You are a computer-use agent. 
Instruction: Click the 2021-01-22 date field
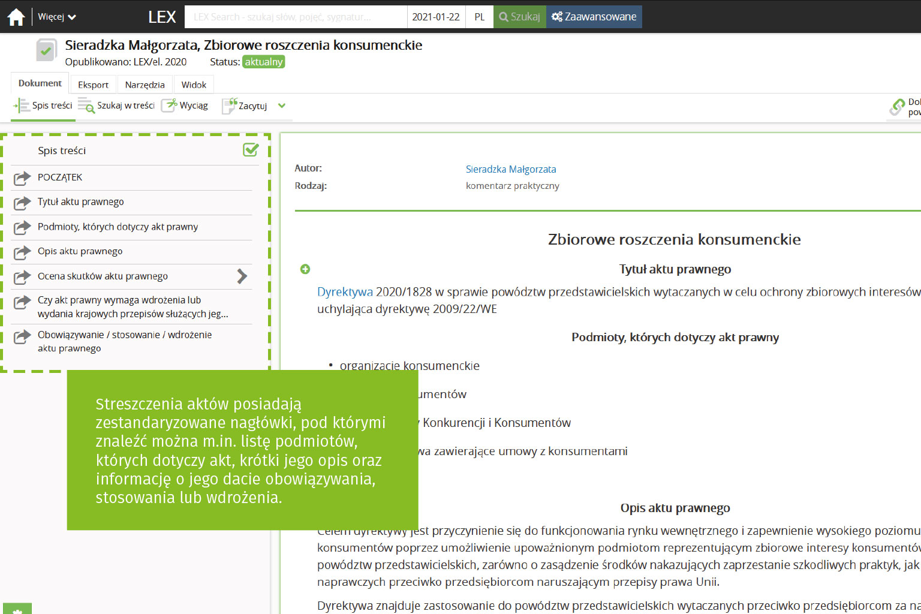(x=436, y=17)
